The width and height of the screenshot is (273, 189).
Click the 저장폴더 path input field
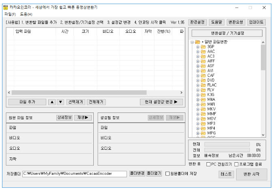(x=75, y=174)
